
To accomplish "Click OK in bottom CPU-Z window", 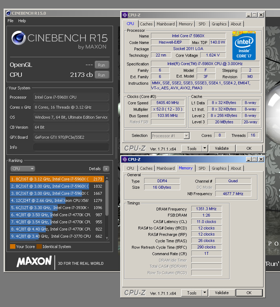I will pyautogui.click(x=249, y=293).
